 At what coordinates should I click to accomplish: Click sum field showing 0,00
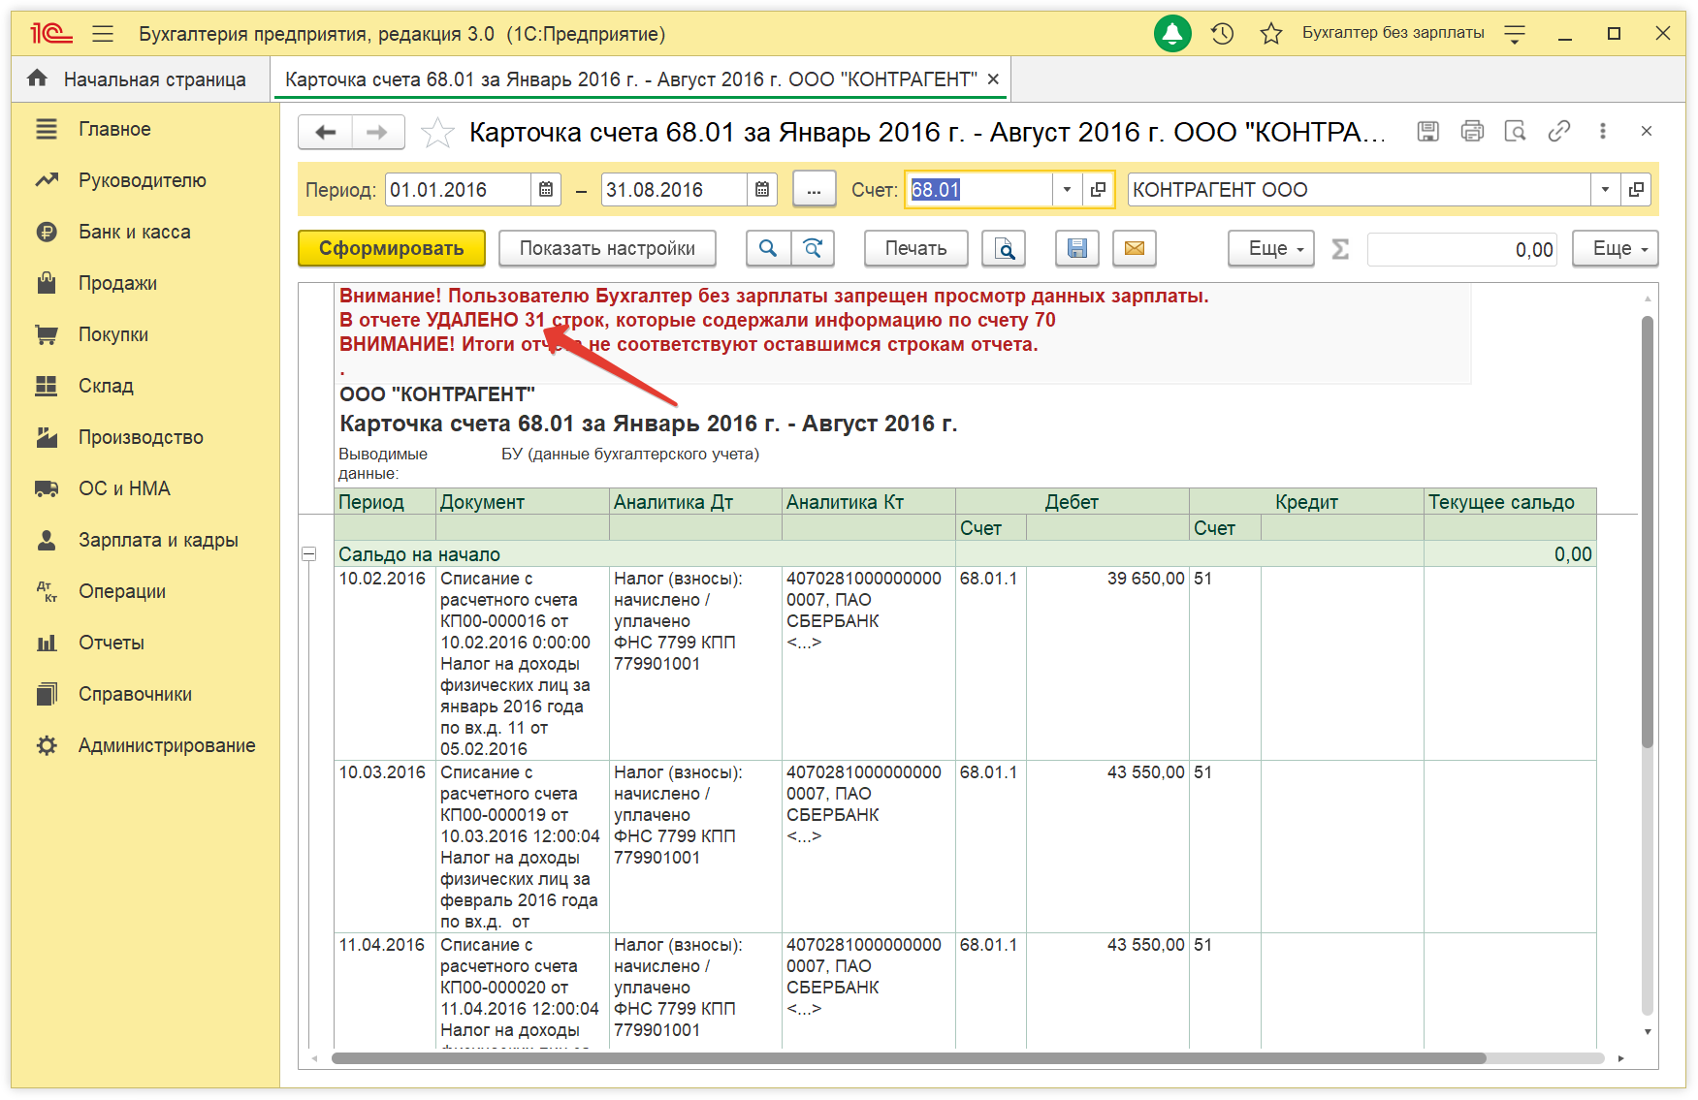point(1461,249)
